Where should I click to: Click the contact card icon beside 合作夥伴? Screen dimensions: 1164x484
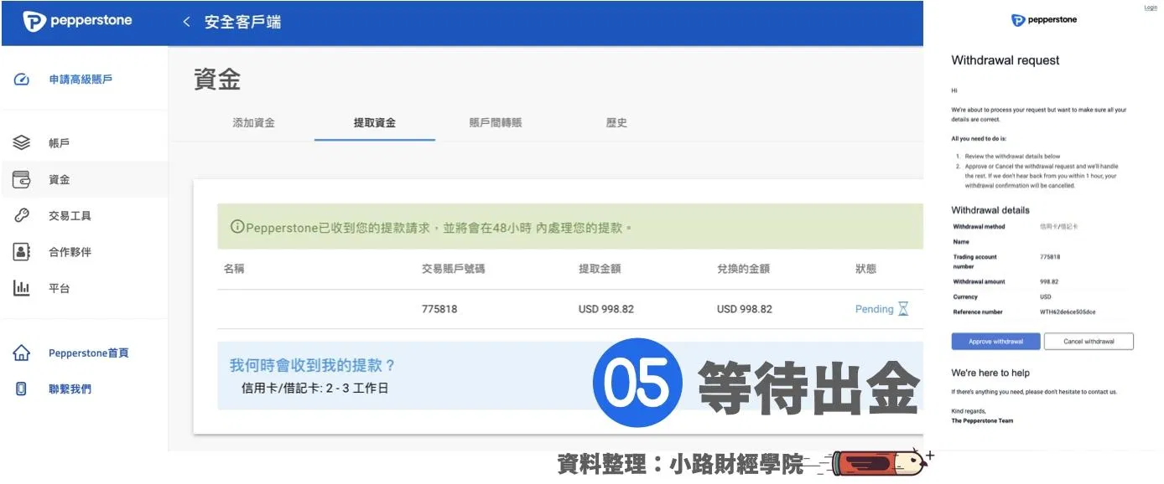[22, 251]
